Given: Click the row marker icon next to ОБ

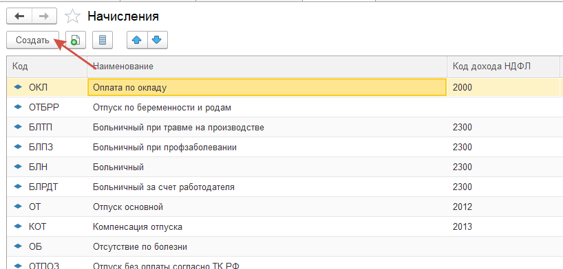Looking at the screenshot, I should pyautogui.click(x=18, y=246).
